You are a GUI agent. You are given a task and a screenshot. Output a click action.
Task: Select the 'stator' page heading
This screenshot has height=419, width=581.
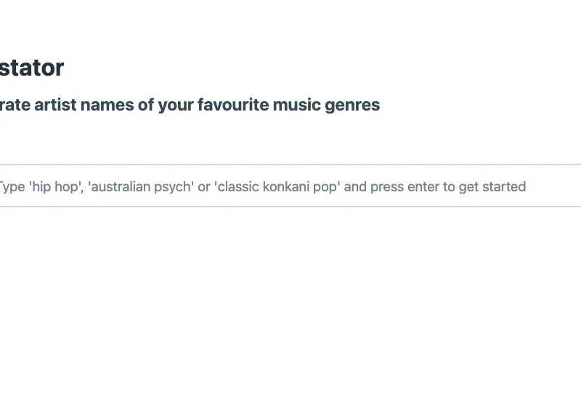tap(31, 68)
